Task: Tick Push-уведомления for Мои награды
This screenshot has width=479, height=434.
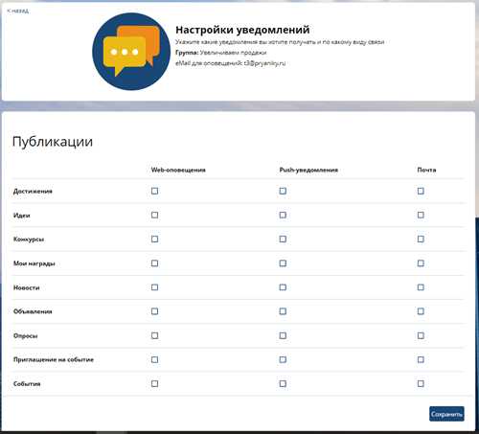Action: (x=283, y=263)
